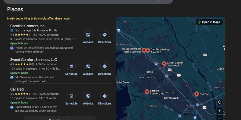Open Sweet Comfort Services website globe icon
The width and height of the screenshot is (241, 120).
pyautogui.click(x=88, y=66)
